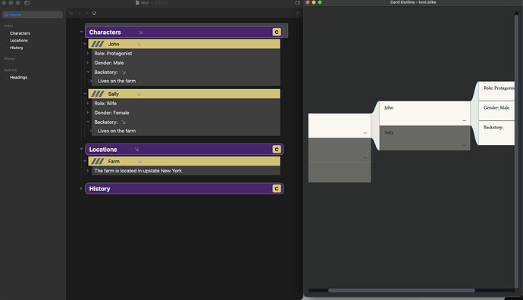Click the Home icon in the editor toolbar
The height and width of the screenshot is (300, 523).
[x=95, y=13]
